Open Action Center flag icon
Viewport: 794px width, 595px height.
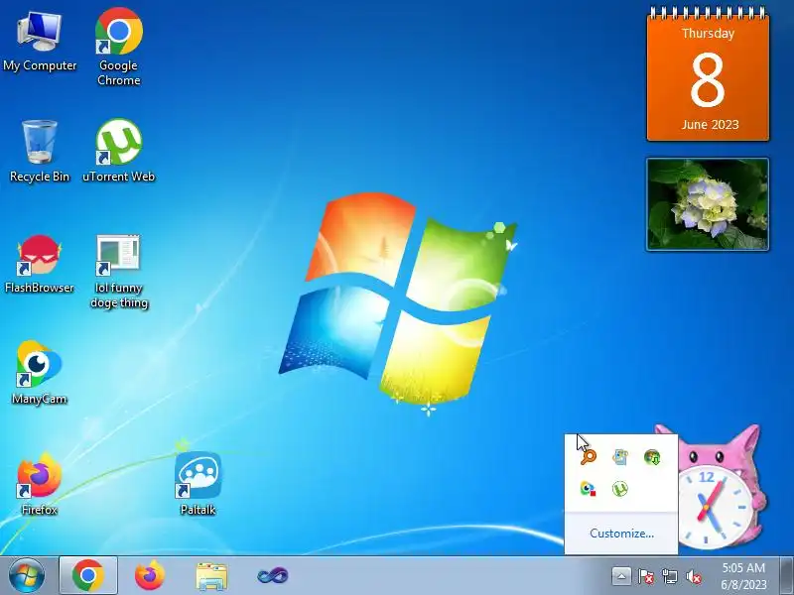(x=645, y=576)
